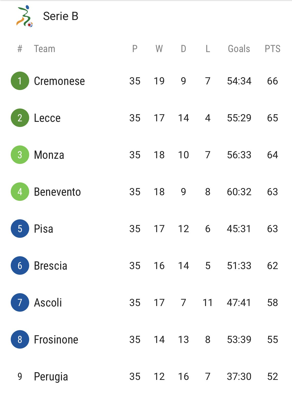
Task: Sort by the Goals column header
Action: coord(239,49)
